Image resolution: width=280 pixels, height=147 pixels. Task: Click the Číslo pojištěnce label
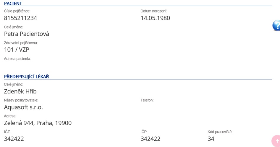[x=17, y=11]
